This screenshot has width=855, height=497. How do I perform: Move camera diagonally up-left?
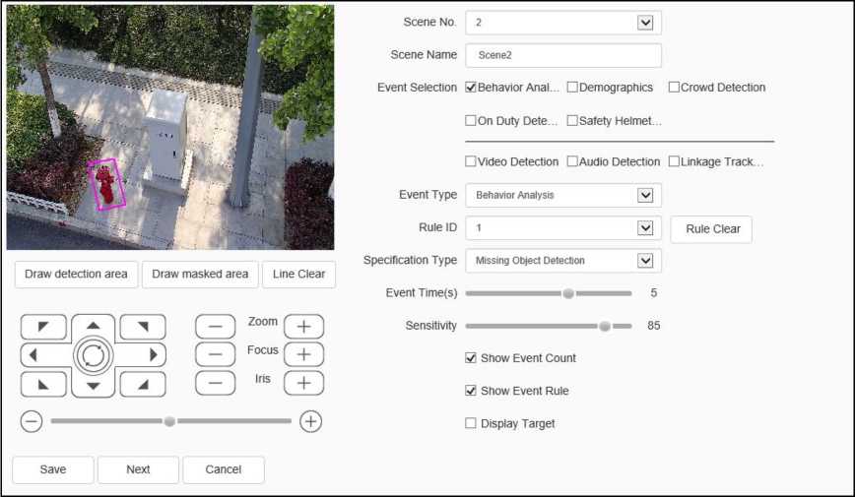pyautogui.click(x=43, y=327)
